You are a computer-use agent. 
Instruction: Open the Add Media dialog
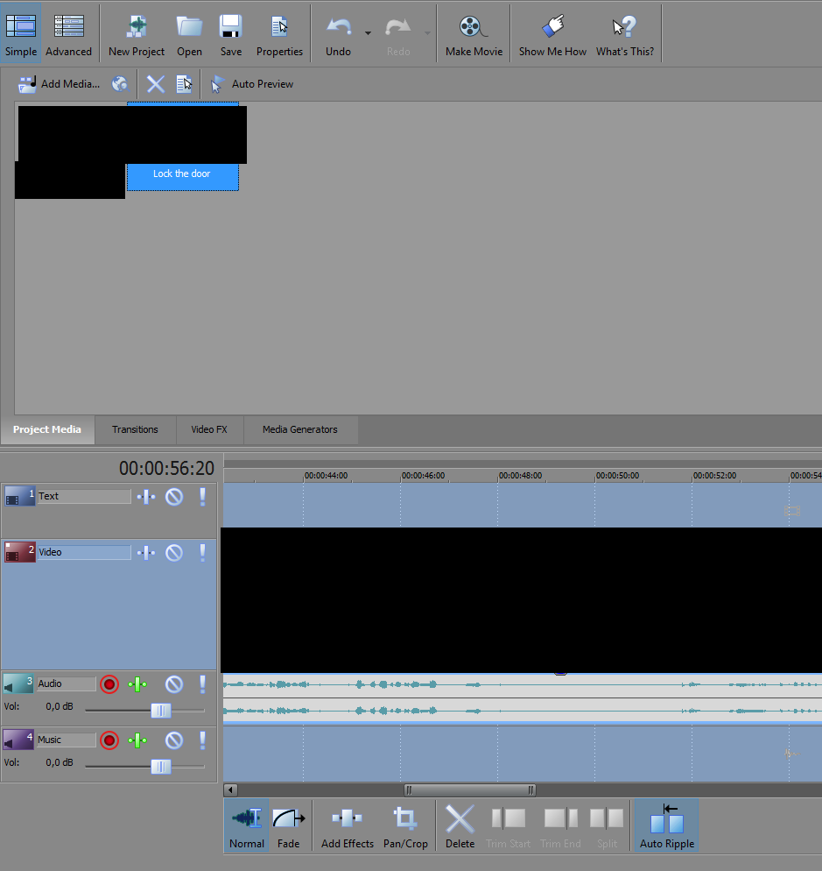60,84
